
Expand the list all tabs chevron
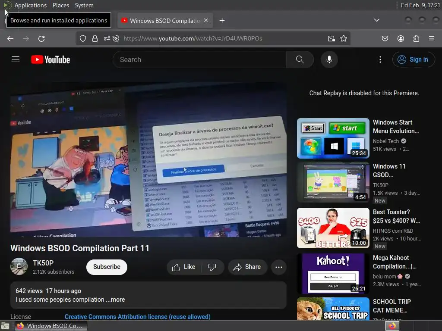pos(376,20)
